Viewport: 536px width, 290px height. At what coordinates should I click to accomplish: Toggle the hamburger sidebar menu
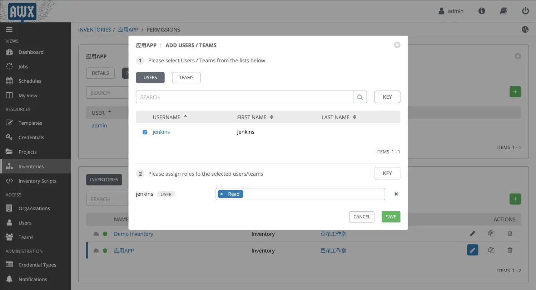click(9, 30)
